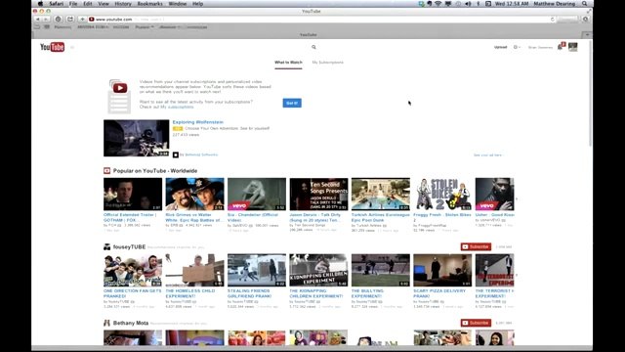Open the Edit menu

click(88, 4)
